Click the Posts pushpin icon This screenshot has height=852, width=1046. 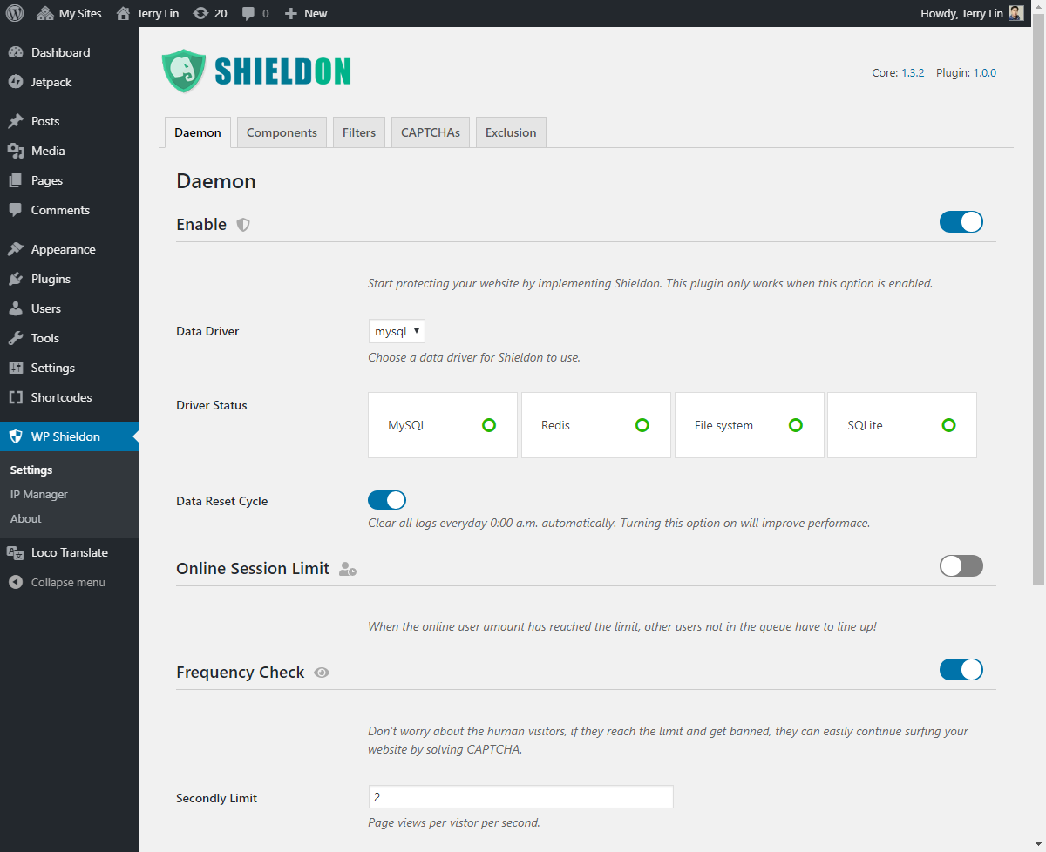point(16,121)
